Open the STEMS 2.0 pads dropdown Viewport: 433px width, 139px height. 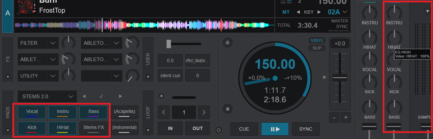(x=70, y=97)
